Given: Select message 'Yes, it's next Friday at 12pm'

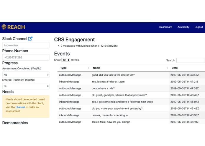Looking at the screenshot, I should 108,82.
